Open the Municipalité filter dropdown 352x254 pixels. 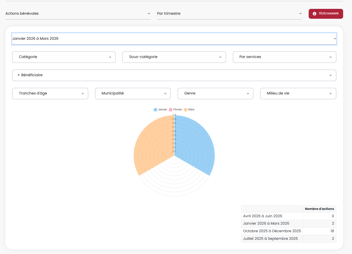pyautogui.click(x=133, y=93)
